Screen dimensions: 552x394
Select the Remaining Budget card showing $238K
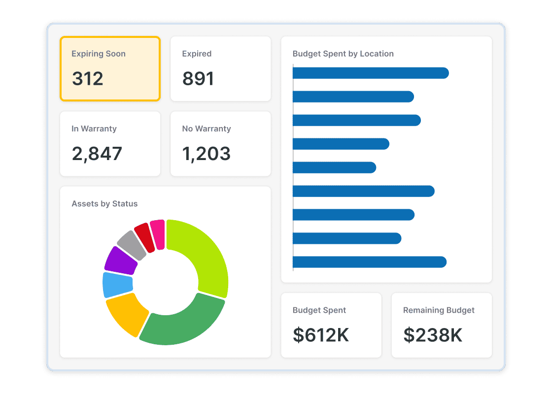[441, 325]
